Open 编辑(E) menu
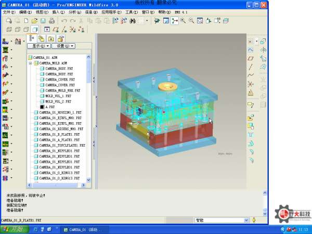This screenshot has width=312, height=234. pos(25,12)
